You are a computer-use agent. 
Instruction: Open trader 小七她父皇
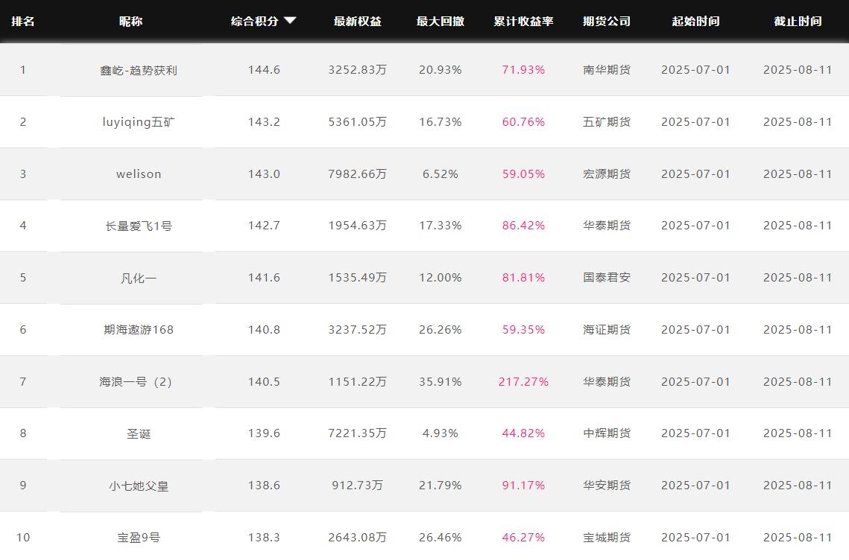click(139, 486)
